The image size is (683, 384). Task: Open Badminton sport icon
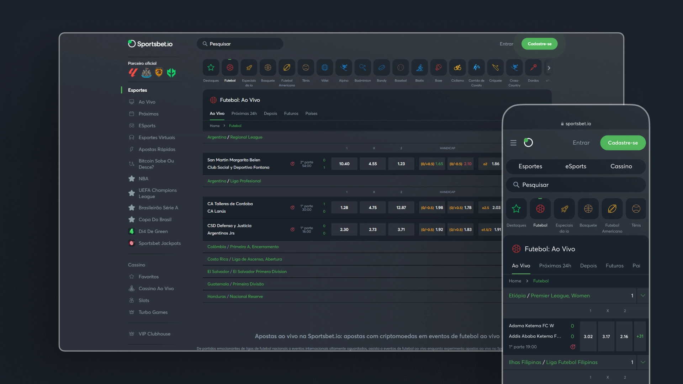pos(362,68)
